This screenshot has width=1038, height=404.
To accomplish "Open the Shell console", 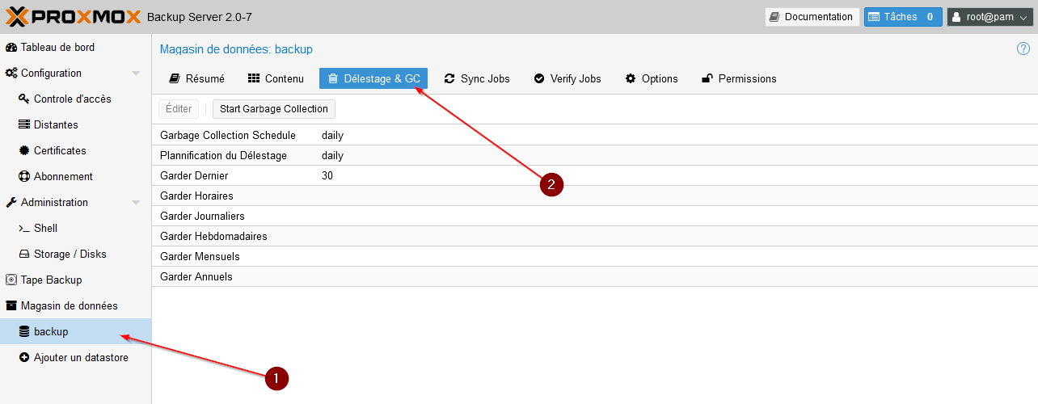I will pyautogui.click(x=45, y=229).
